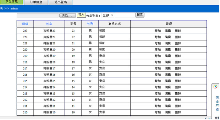Screen dimensions: 220x120
Task: Click 编辑 for student 齐照林22
Action: (168, 37)
